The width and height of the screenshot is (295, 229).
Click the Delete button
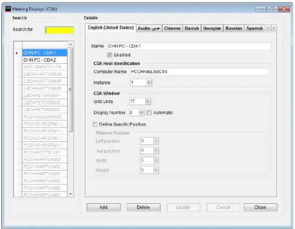[143, 207]
